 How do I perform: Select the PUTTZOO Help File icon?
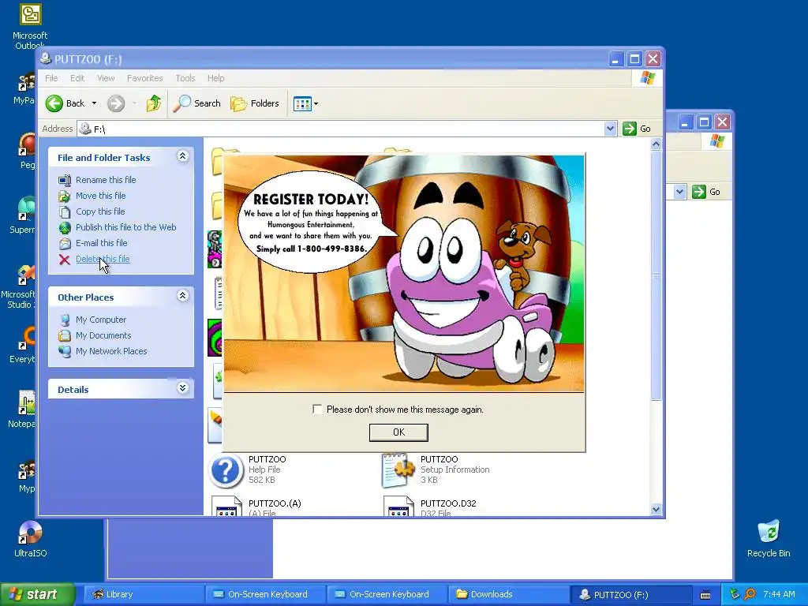(225, 470)
